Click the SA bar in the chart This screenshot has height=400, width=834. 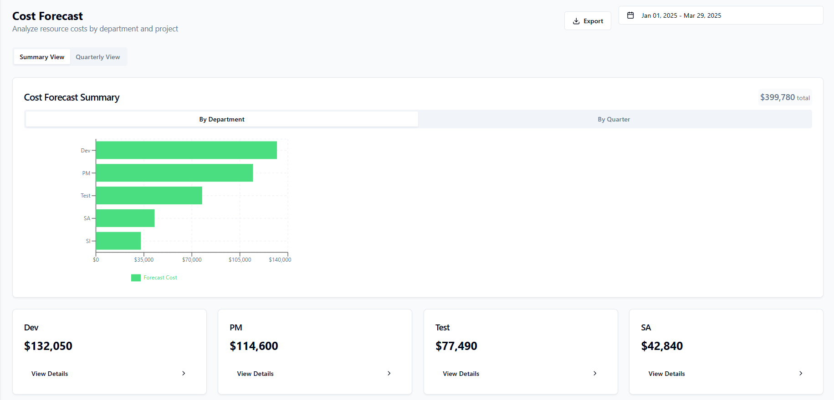(x=125, y=218)
